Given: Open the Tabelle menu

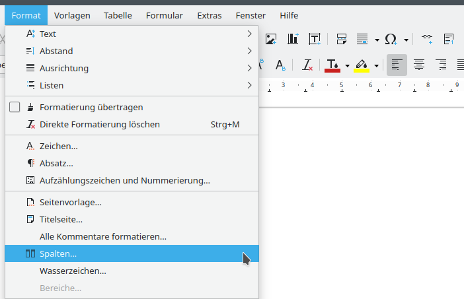Looking at the screenshot, I should point(118,15).
